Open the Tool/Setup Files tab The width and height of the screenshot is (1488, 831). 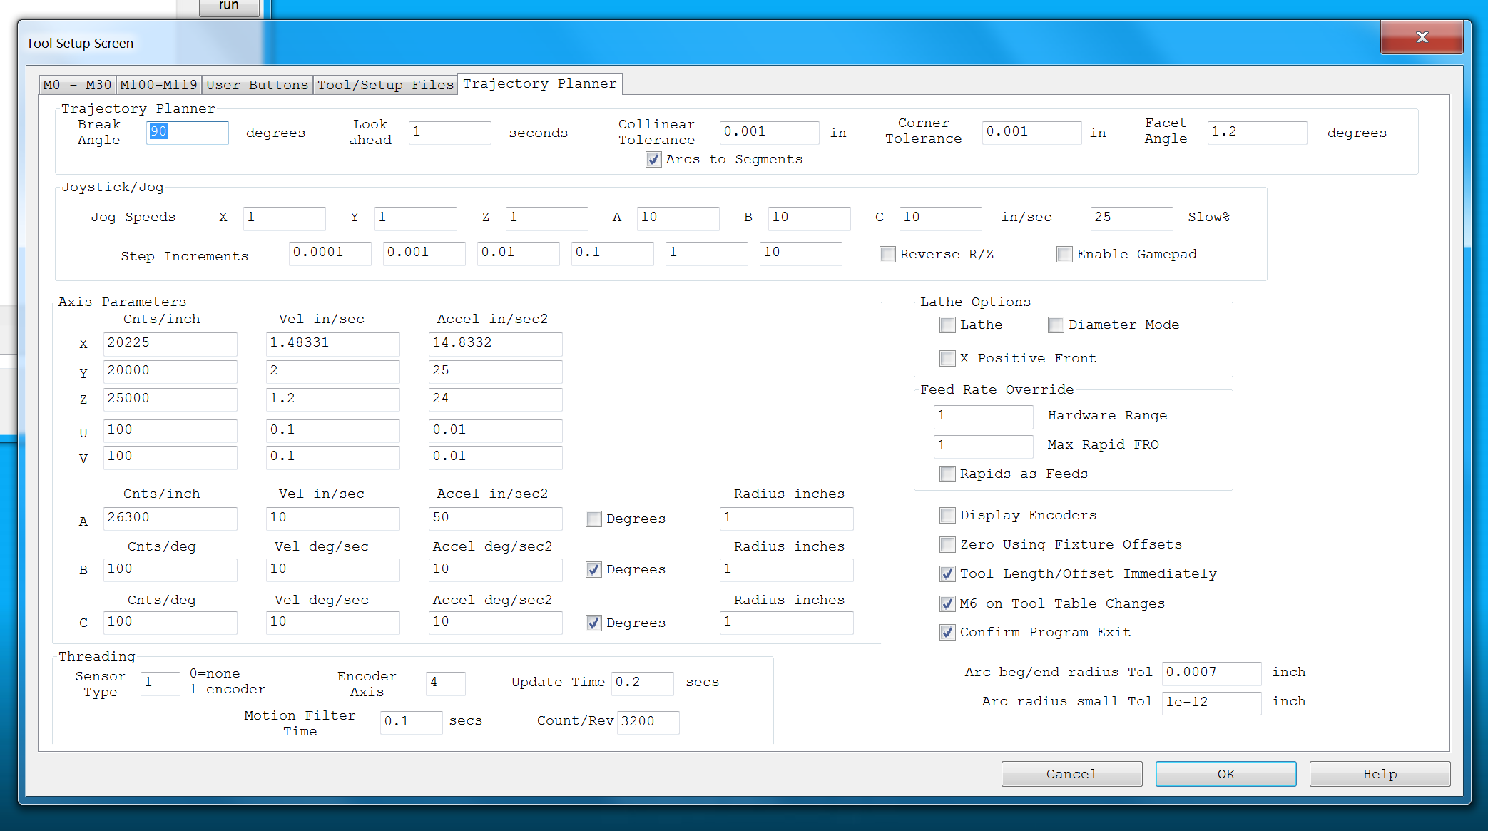[385, 85]
